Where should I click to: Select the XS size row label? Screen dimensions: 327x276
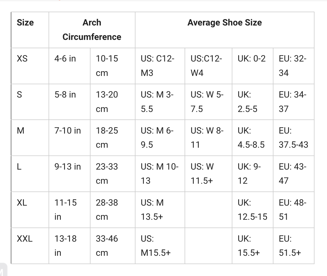click(22, 59)
